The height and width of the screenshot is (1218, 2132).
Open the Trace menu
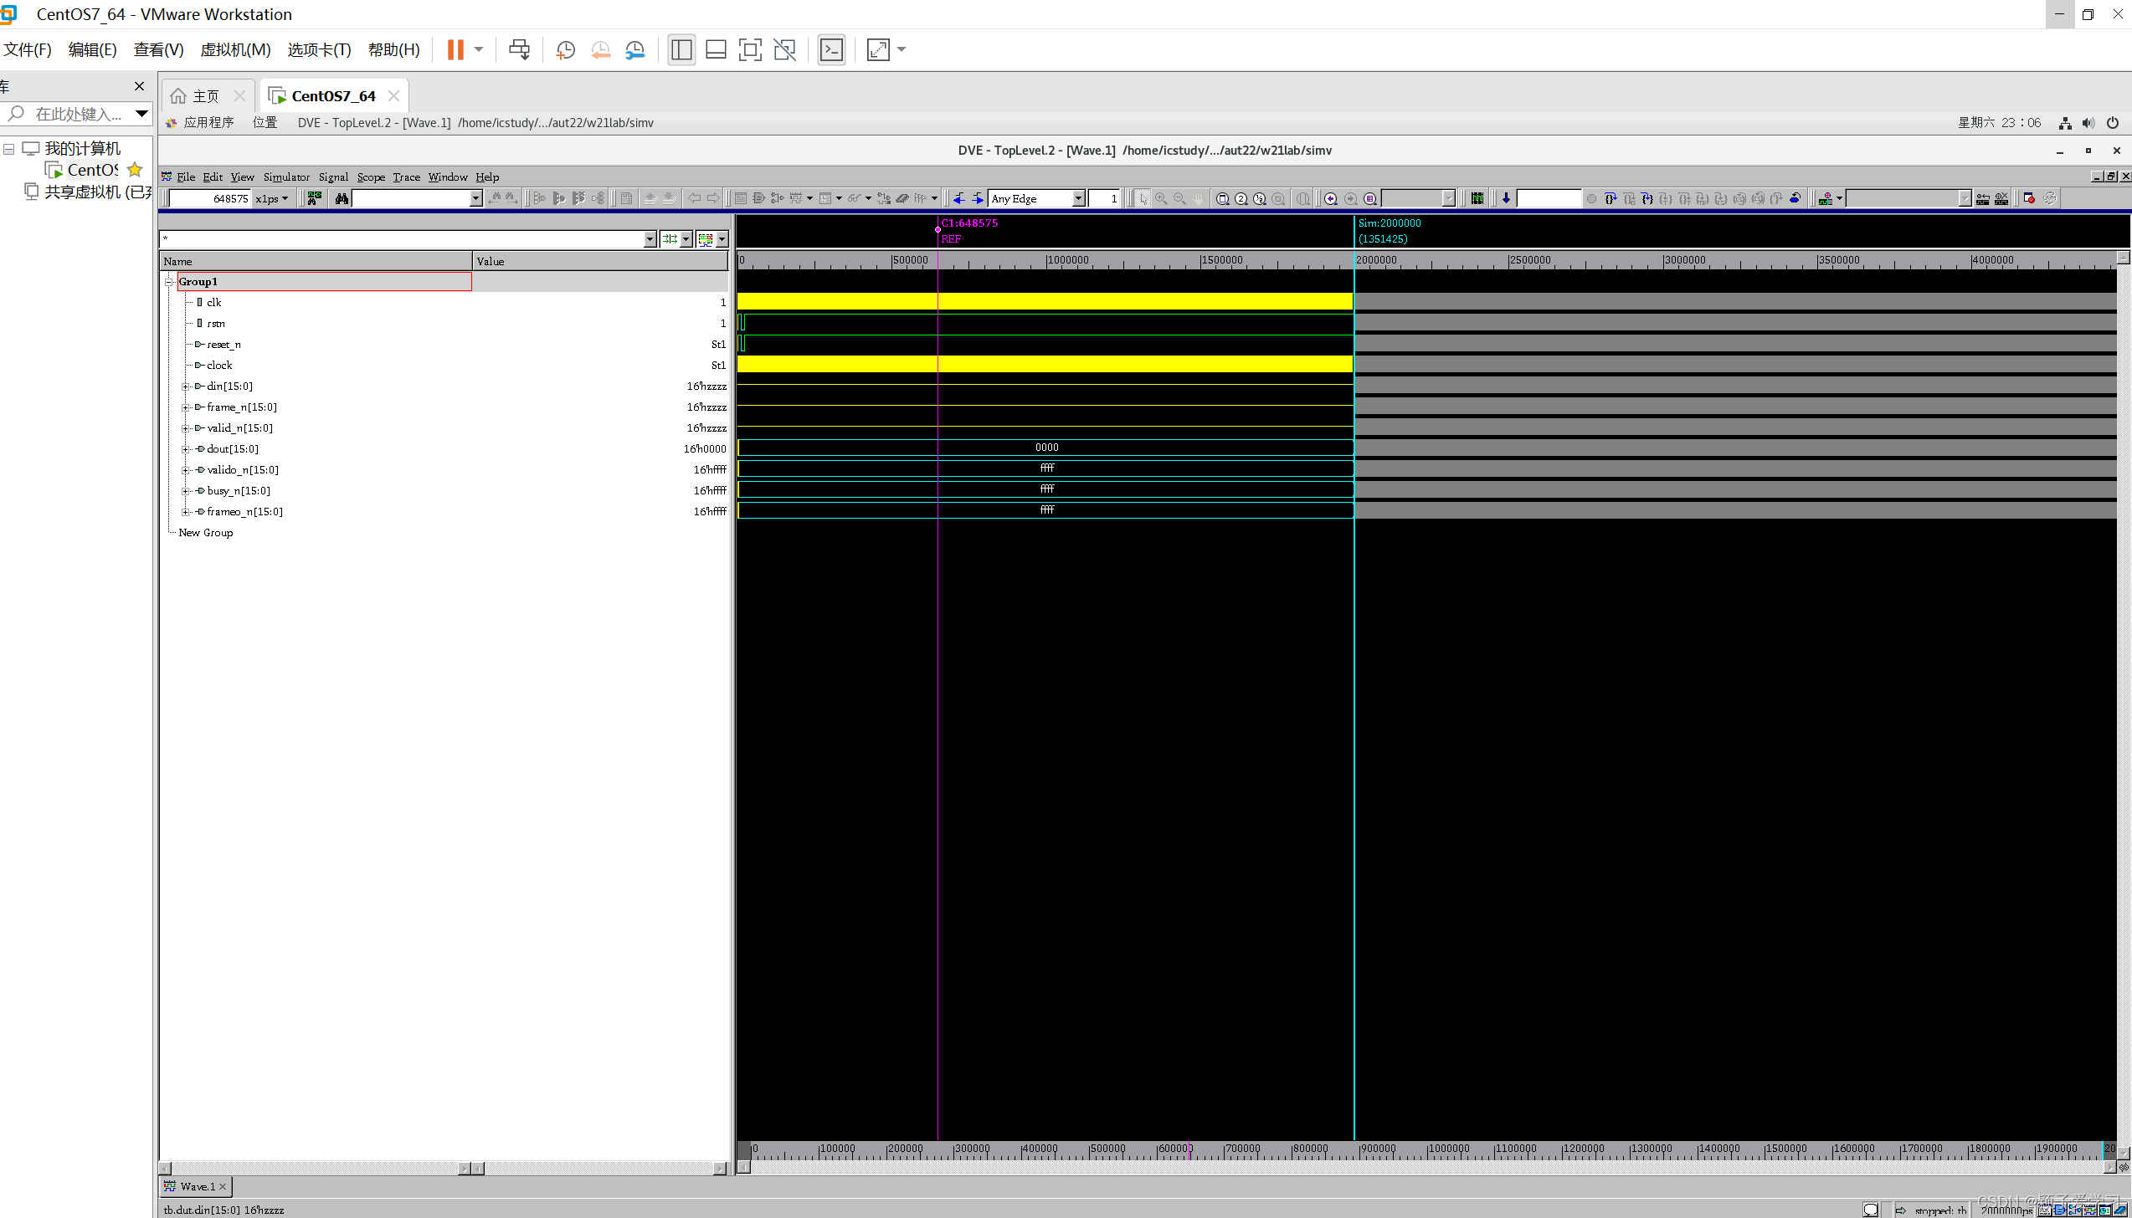[406, 177]
